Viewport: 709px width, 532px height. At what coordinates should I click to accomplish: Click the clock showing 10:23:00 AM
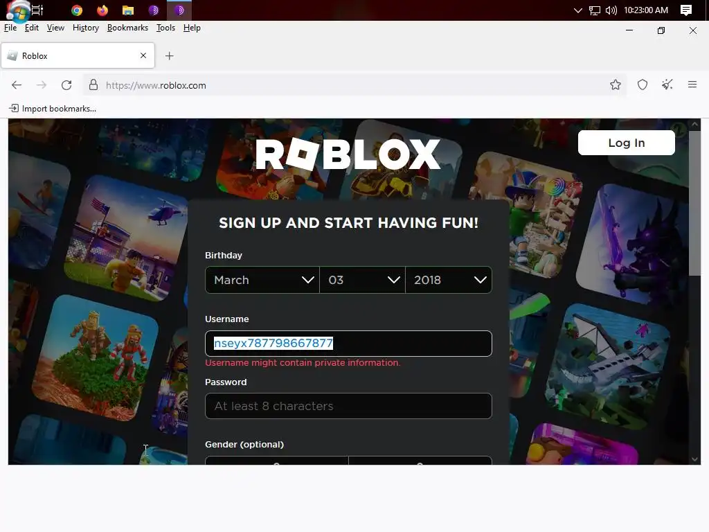pos(646,10)
